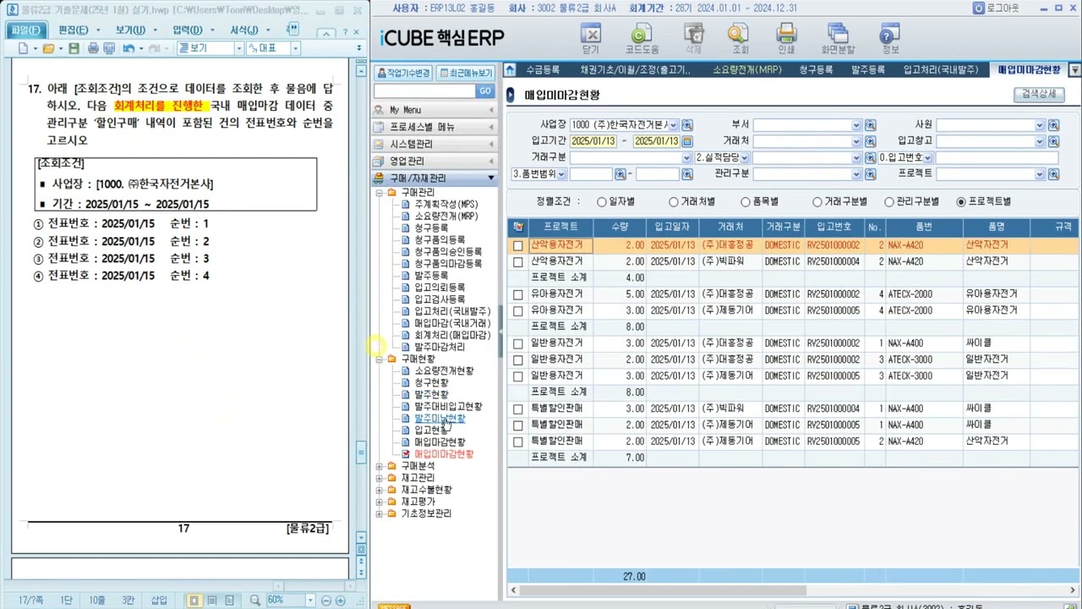This screenshot has width=1082, height=609.
Task: Click the 닫기 (Close) toolbar icon
Action: [x=591, y=36]
